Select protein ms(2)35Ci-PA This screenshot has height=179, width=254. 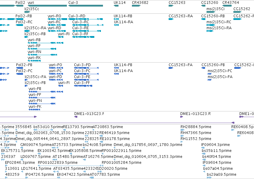click(x=220, y=77)
